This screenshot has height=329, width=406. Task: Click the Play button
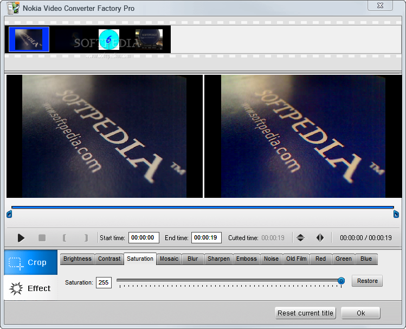pyautogui.click(x=21, y=237)
